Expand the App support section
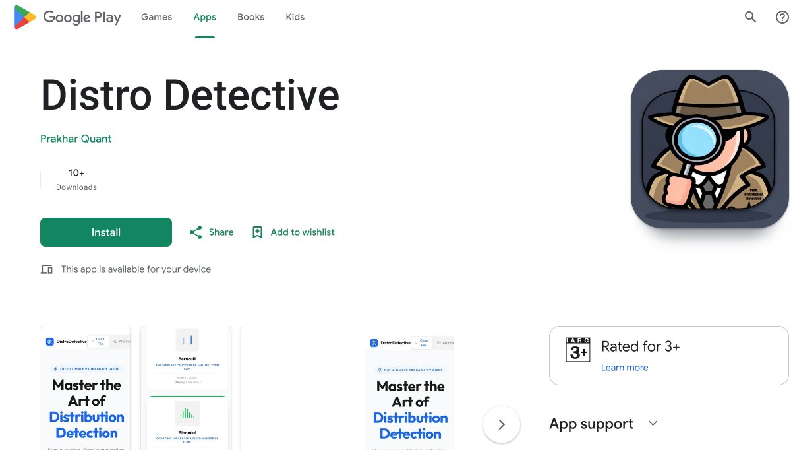Viewport: 791px width, 450px height. coord(653,424)
